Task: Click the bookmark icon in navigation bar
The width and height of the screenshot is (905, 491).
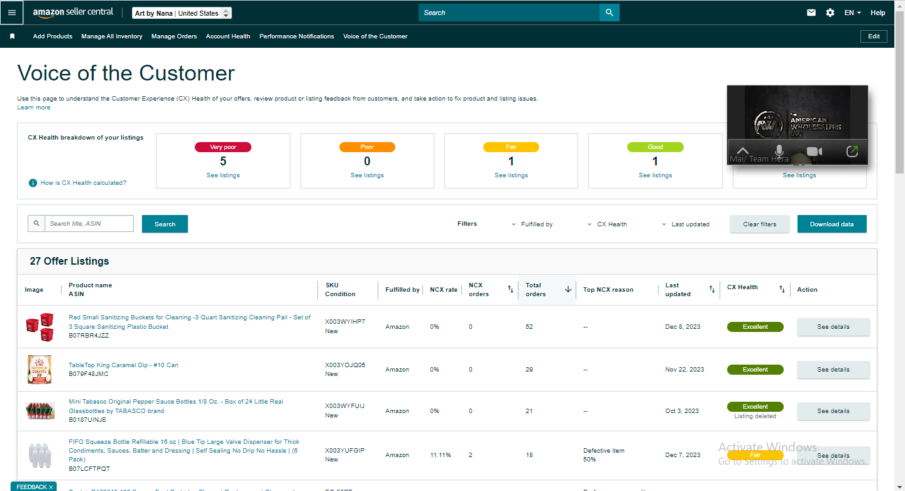Action: [12, 36]
